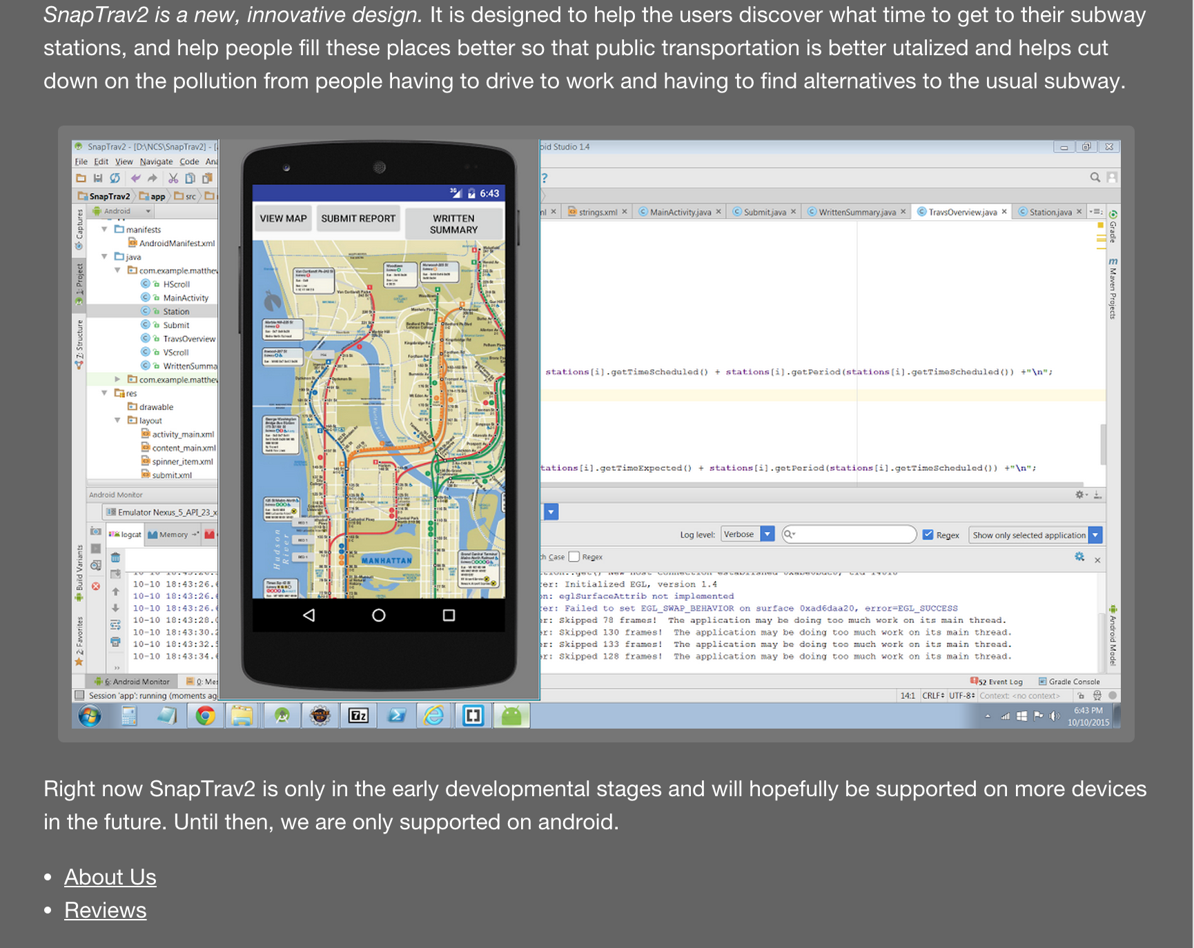
Task: Select activity_main.xml in project tree
Action: click(x=178, y=434)
